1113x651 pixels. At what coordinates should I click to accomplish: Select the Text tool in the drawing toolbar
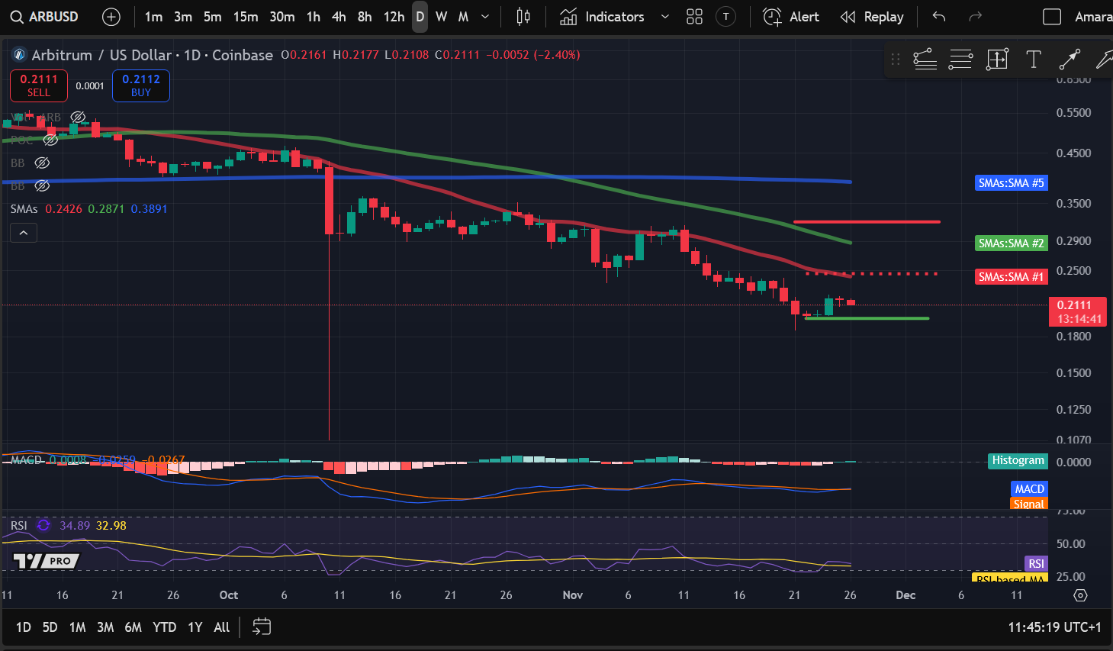point(1034,59)
